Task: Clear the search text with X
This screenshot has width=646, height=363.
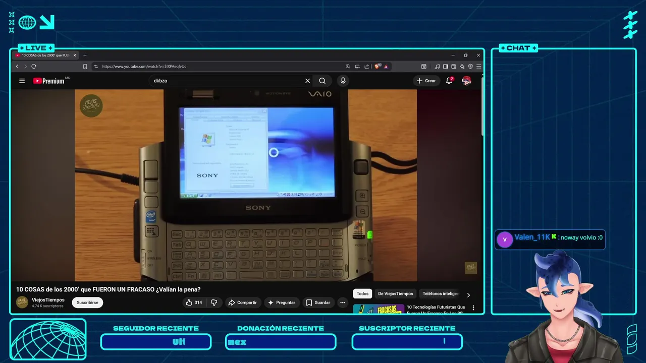Action: click(307, 81)
